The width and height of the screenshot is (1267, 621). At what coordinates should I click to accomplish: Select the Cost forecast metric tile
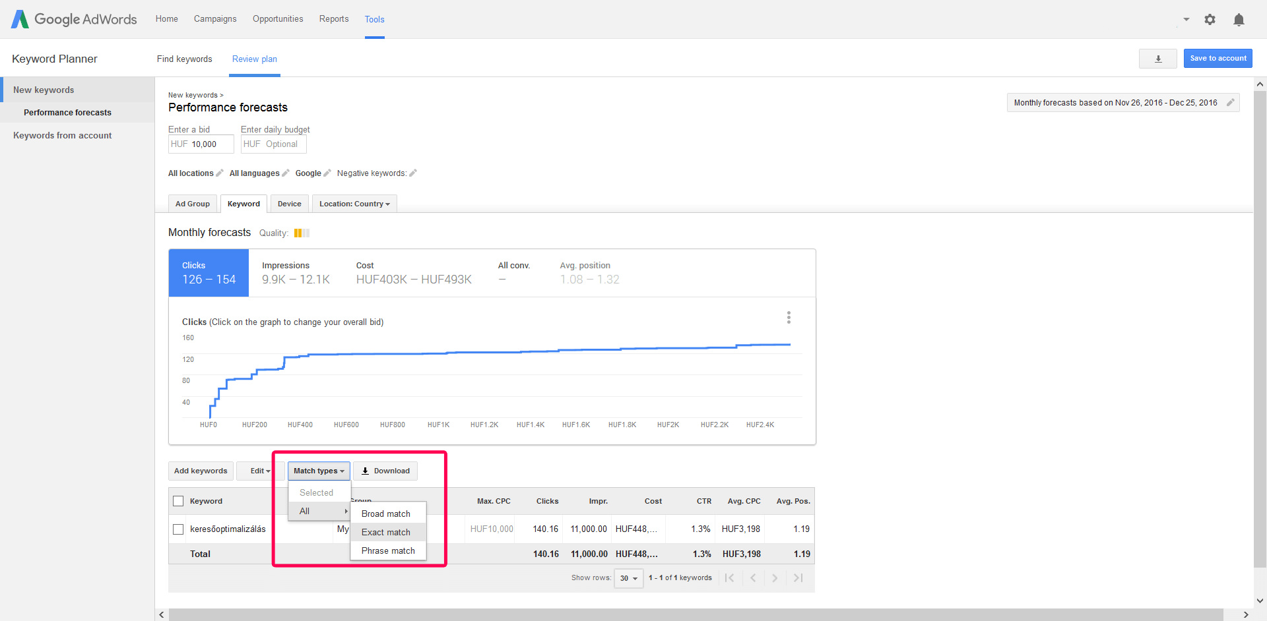414,273
